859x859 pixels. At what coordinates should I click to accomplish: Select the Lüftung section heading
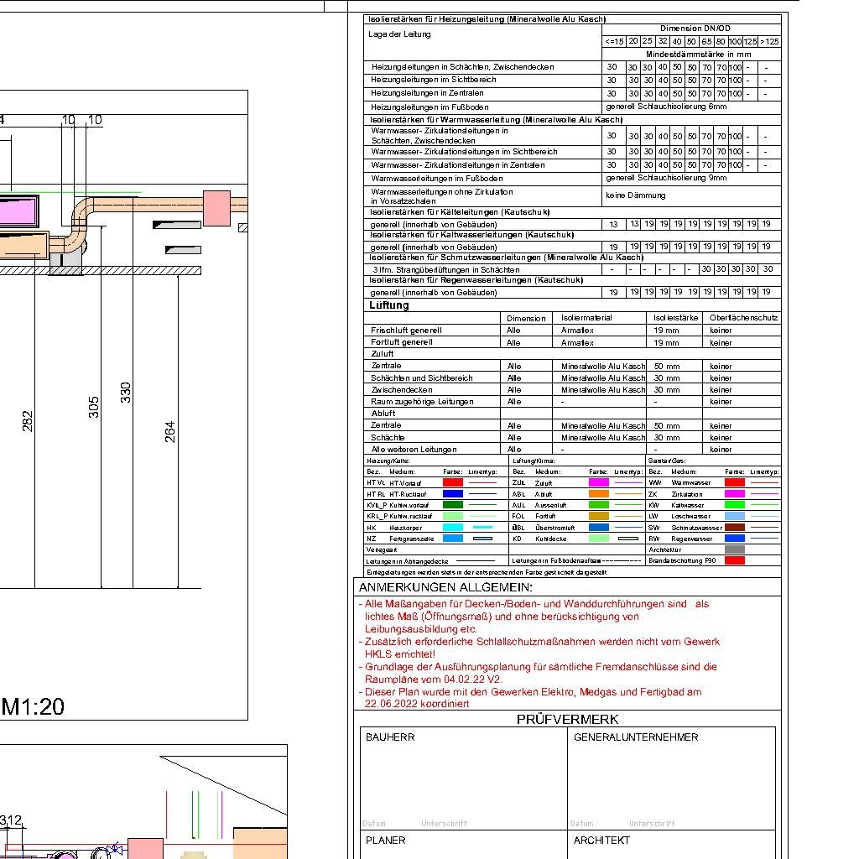[x=389, y=305]
